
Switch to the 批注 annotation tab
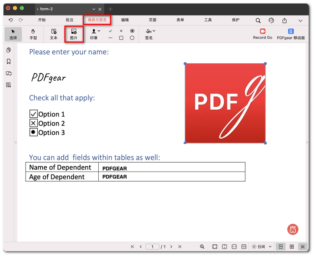click(70, 20)
